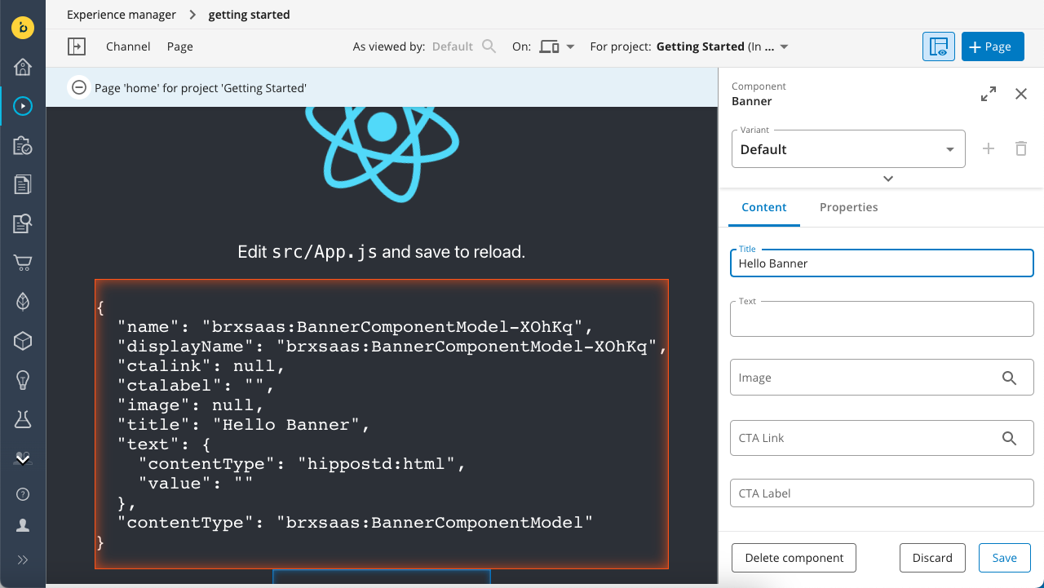Open the 'For project' Getting Started dropdown
1044x588 pixels.
pyautogui.click(x=723, y=46)
